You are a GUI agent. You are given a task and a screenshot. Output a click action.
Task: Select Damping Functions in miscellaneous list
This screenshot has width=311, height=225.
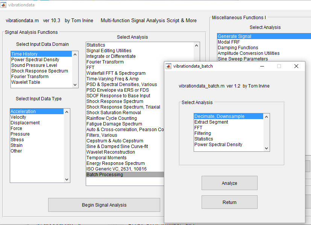tap(238, 48)
